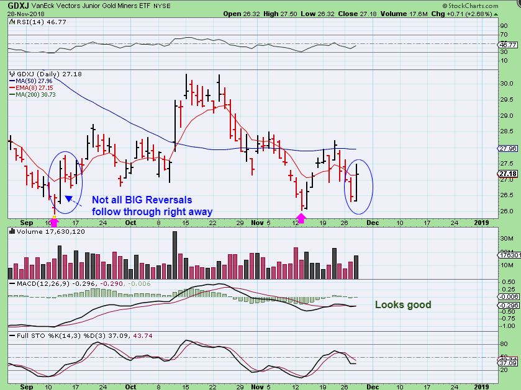Click the tallest black volume bar in mid-October
This screenshot has width=521, height=390.
pyautogui.click(x=174, y=255)
